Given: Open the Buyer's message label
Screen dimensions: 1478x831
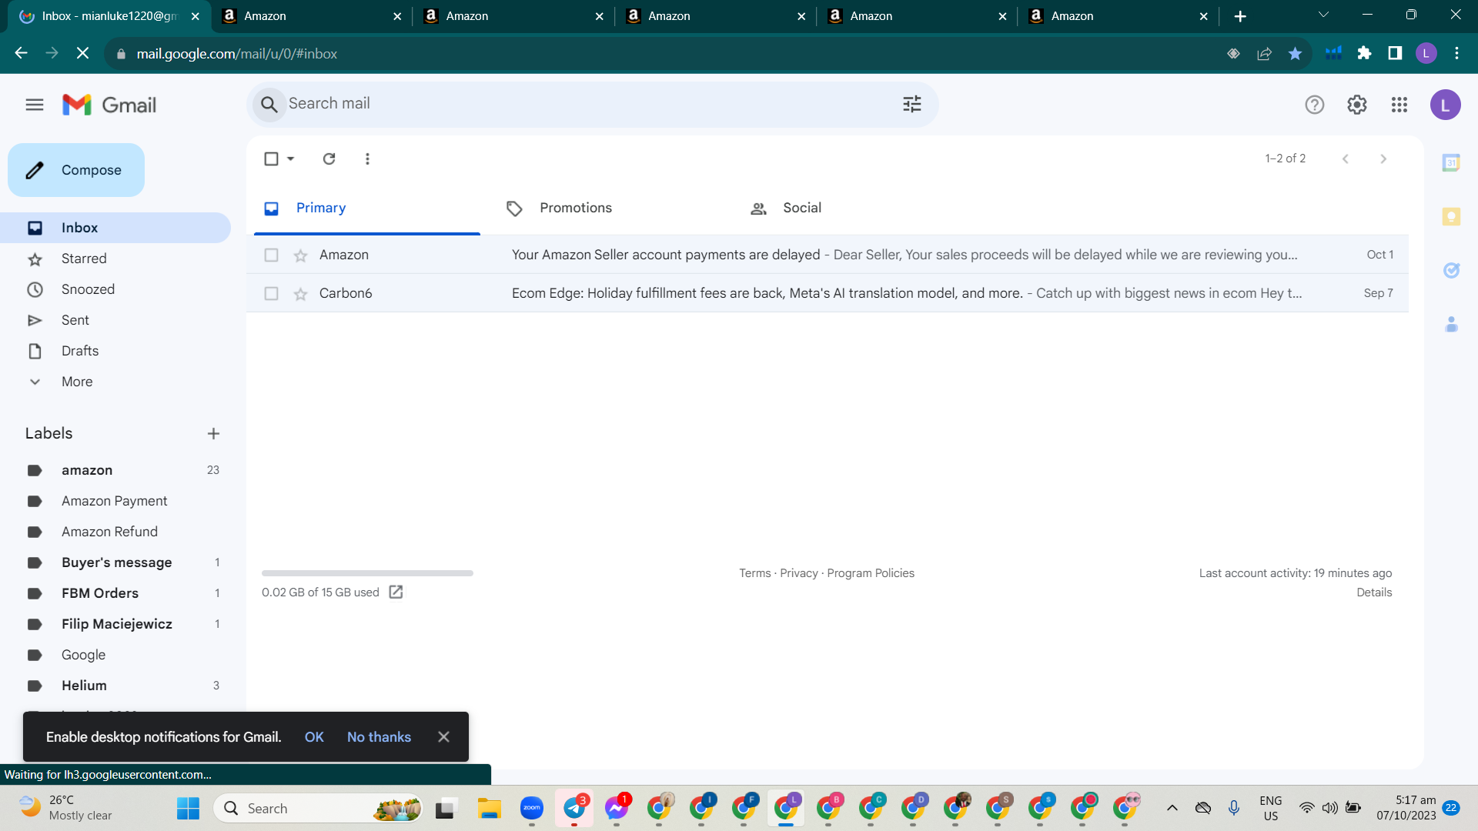Looking at the screenshot, I should (x=115, y=562).
